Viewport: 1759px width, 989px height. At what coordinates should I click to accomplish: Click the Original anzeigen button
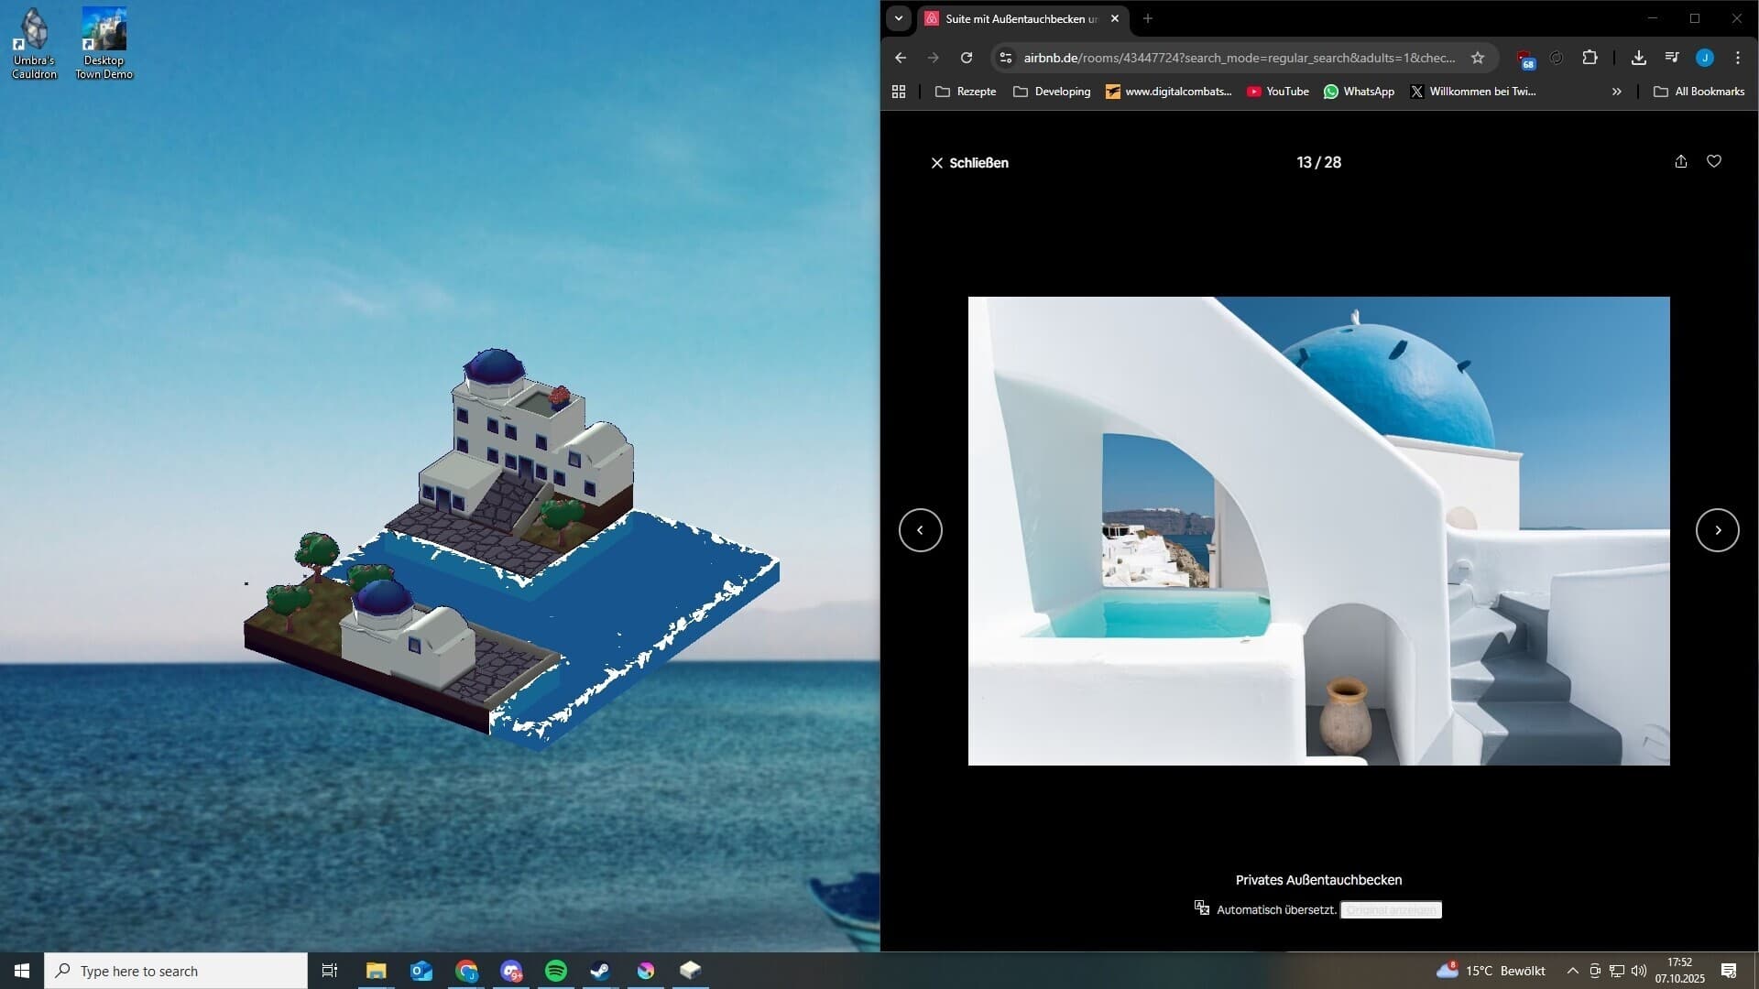coord(1391,909)
